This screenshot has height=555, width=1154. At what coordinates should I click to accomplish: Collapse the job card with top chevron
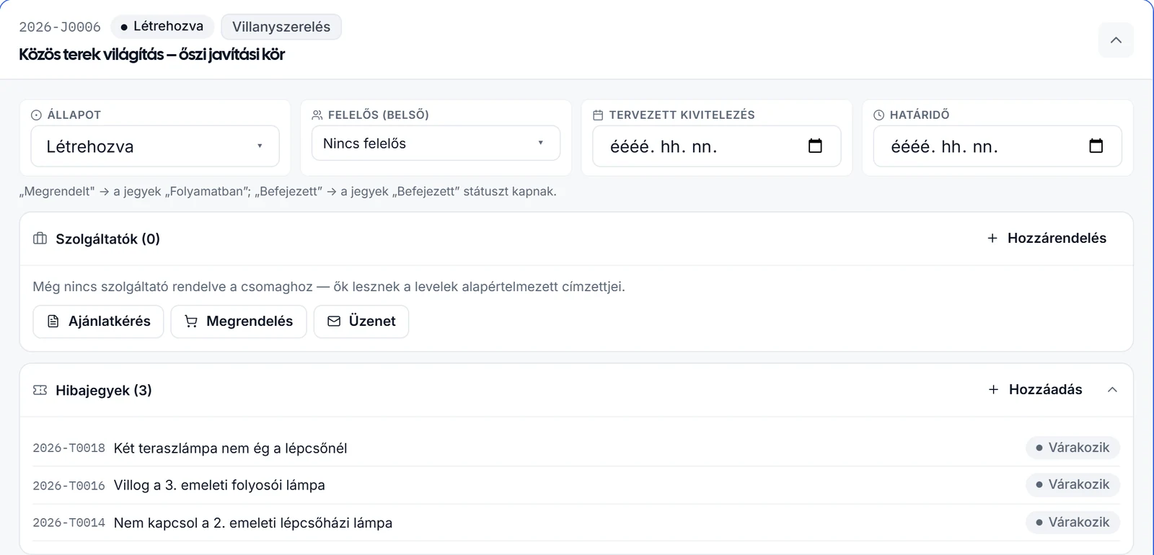pyautogui.click(x=1116, y=40)
